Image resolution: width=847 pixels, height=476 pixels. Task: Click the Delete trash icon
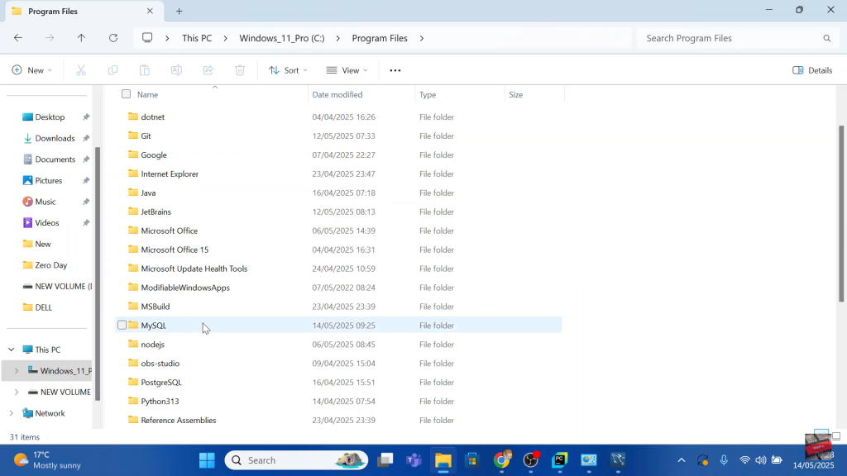[x=240, y=70]
